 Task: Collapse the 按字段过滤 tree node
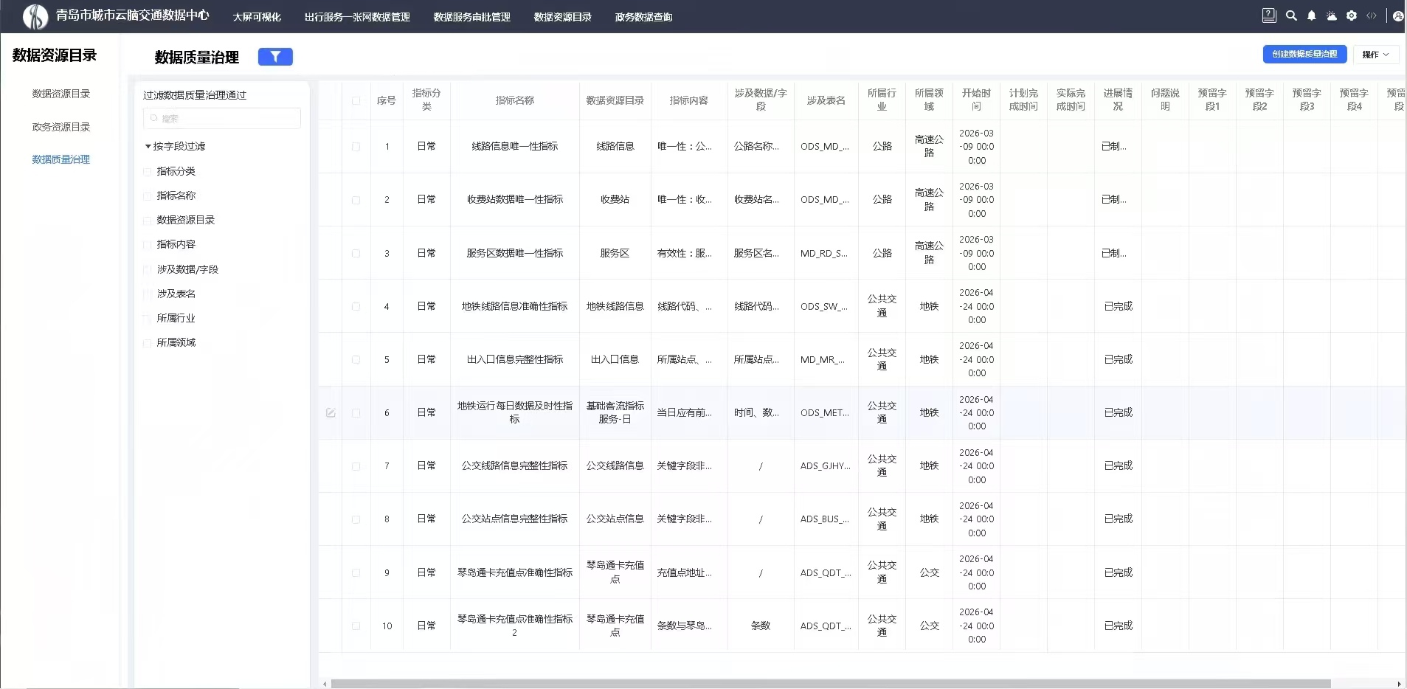point(148,147)
